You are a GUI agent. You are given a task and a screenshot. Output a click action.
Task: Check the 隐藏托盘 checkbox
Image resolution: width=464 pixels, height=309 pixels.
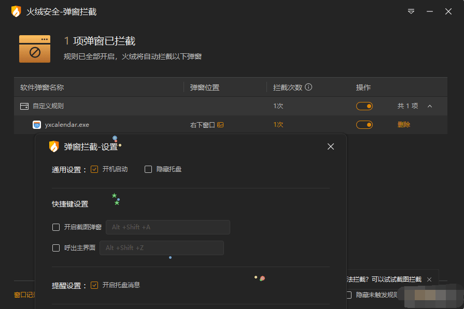148,169
